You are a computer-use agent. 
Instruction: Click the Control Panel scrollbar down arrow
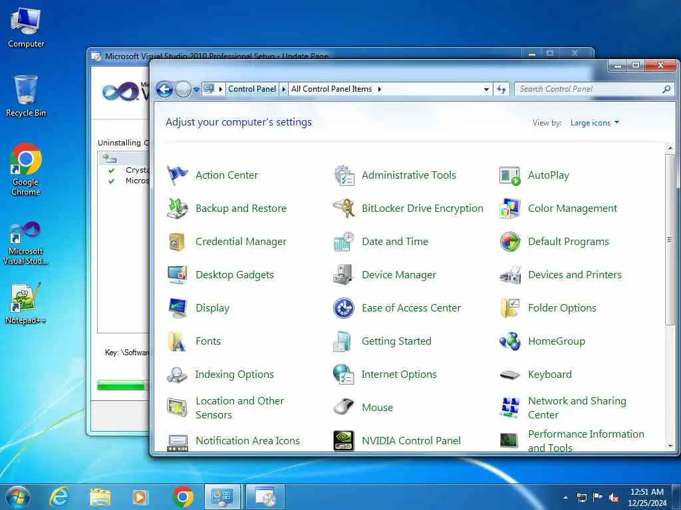[x=670, y=446]
